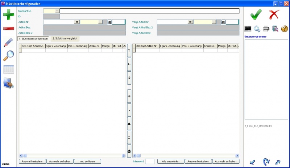Select the pencil edit icon

pyautogui.click(x=8, y=42)
